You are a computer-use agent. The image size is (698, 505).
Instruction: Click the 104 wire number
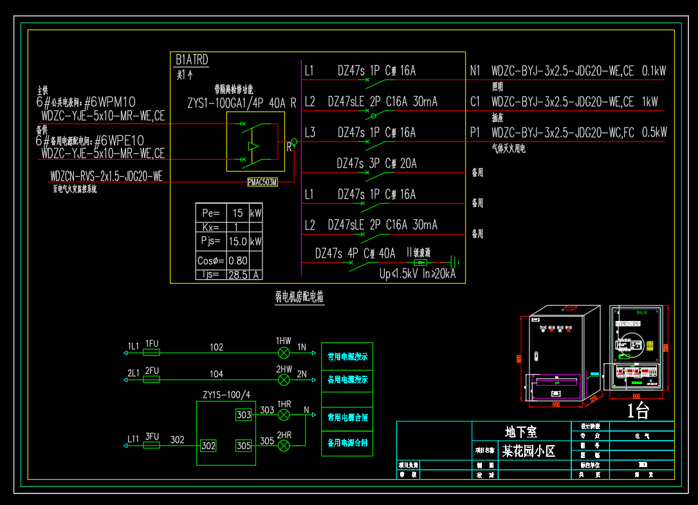pos(216,374)
